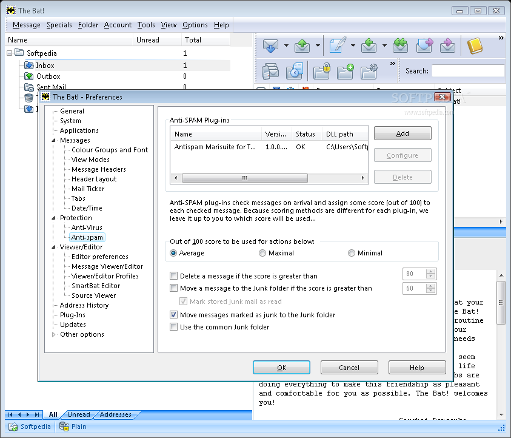Check Use the common Junk folder

[x=174, y=327]
